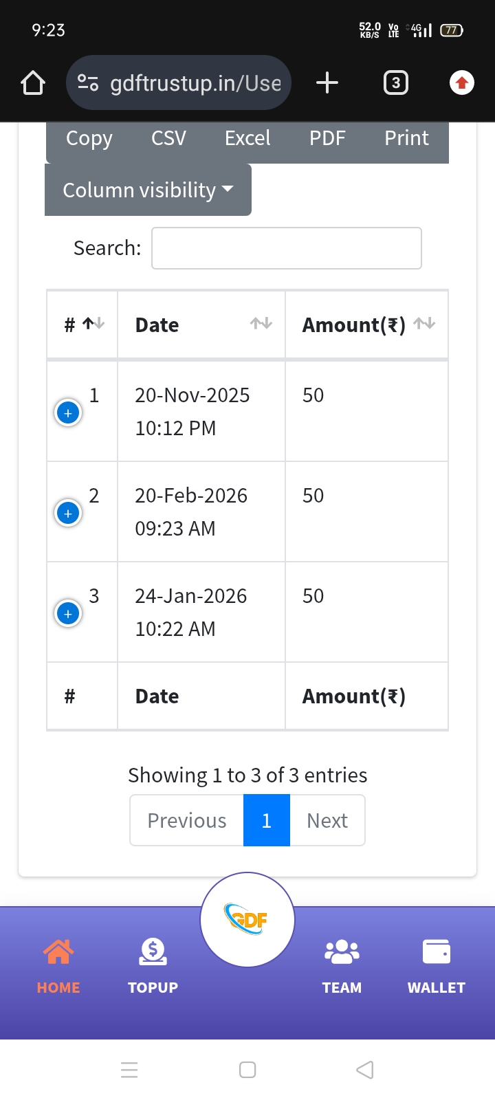Go to the Next page of entries

(x=327, y=820)
